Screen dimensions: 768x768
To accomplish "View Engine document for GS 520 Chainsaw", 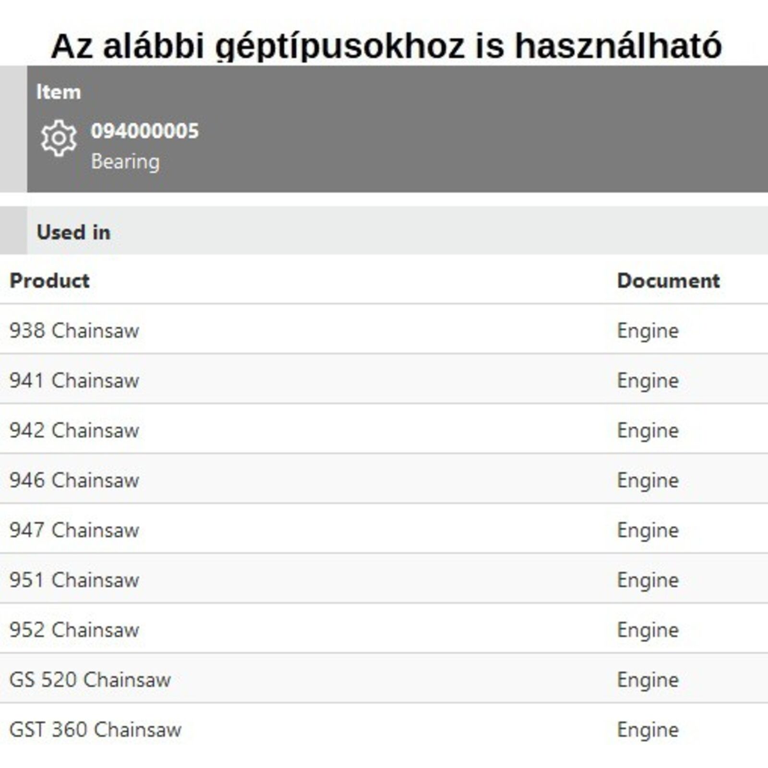I will [648, 680].
